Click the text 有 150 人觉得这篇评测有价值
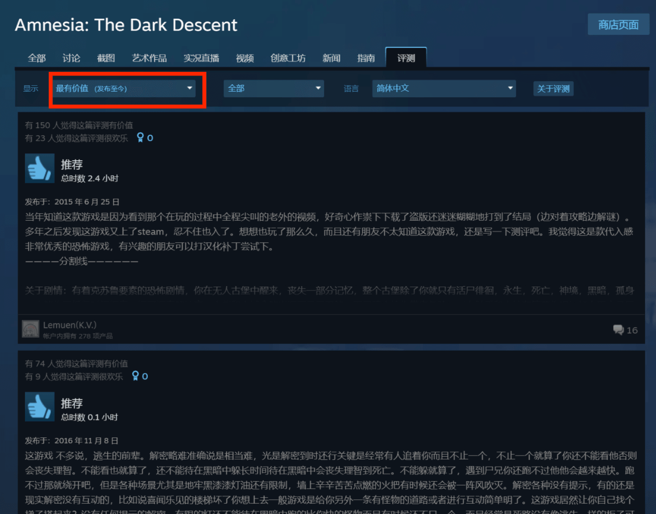The height and width of the screenshot is (514, 656). click(x=79, y=125)
